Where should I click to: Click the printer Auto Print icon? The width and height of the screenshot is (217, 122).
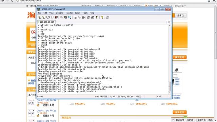point(83,17)
